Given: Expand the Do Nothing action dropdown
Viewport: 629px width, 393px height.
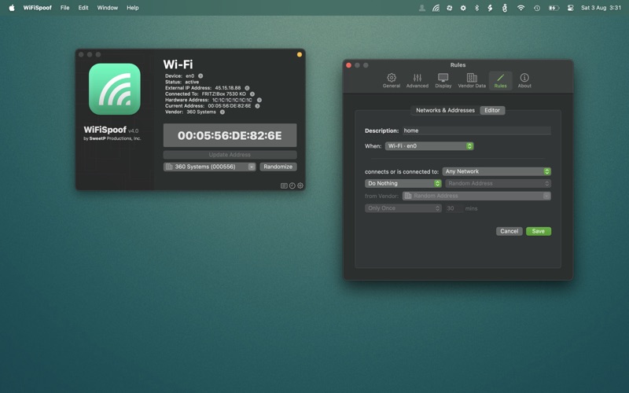Looking at the screenshot, I should click(403, 183).
